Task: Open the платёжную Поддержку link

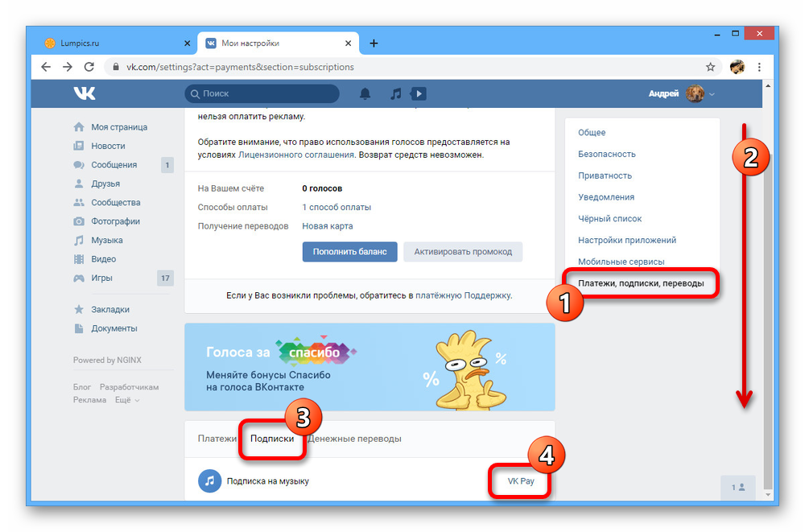Action: tap(463, 295)
